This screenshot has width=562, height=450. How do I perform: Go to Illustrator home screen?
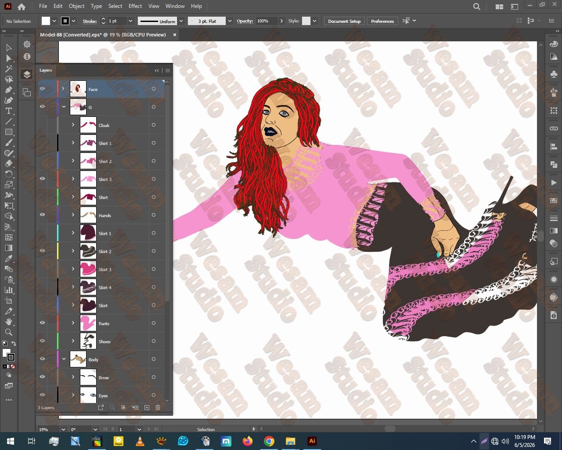pos(22,7)
